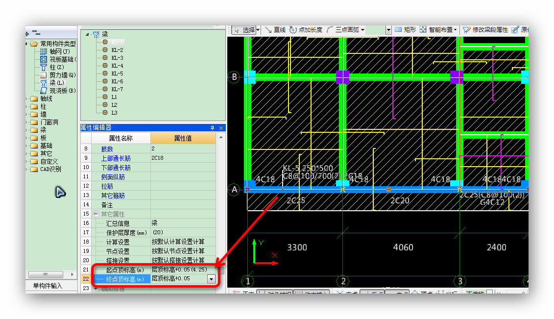Image resolution: width=554 pixels, height=319 pixels.
Task: Click 修改梁段属性 tool
Action: coord(485,30)
